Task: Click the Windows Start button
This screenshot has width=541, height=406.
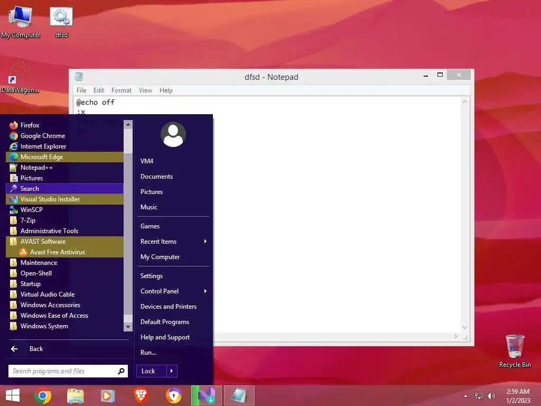Action: click(x=13, y=395)
